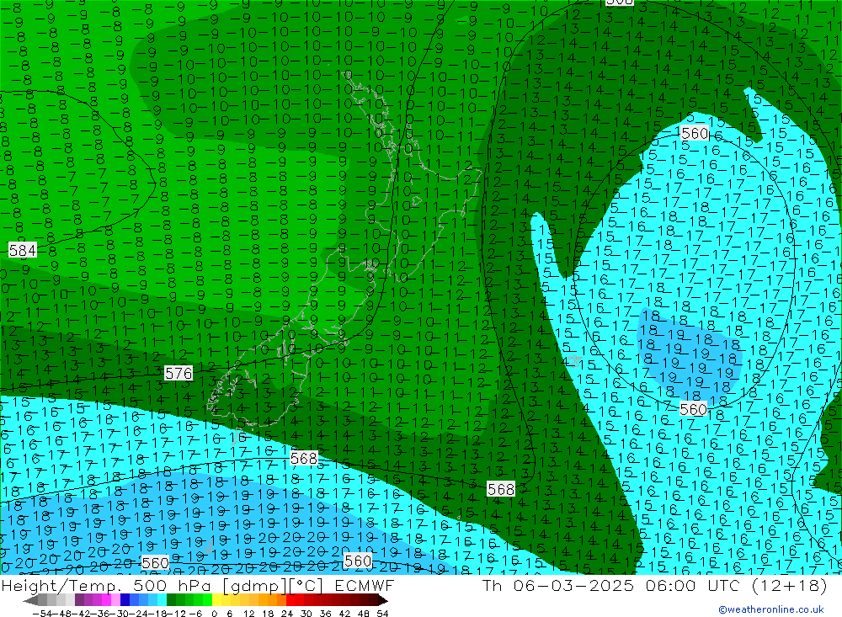Click the dark red right arrow of the legend
This screenshot has width=842, height=617.
pos(381,600)
